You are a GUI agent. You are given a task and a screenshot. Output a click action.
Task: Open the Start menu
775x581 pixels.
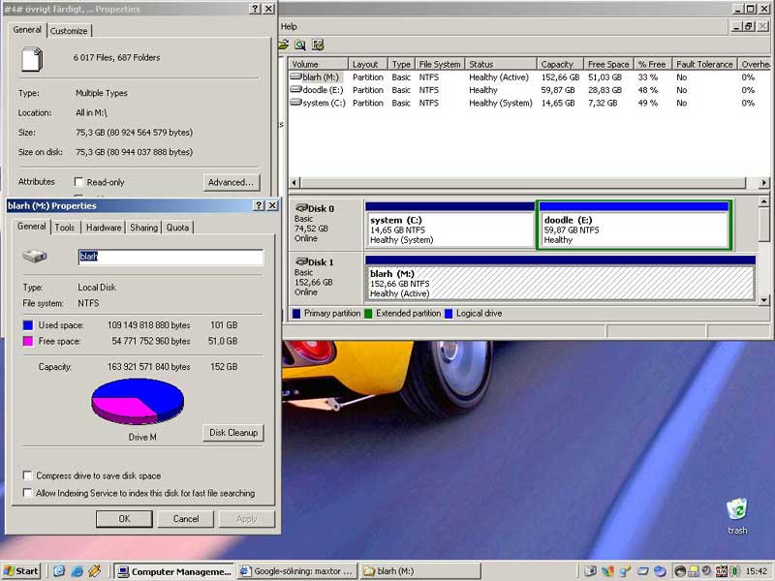tap(20, 571)
